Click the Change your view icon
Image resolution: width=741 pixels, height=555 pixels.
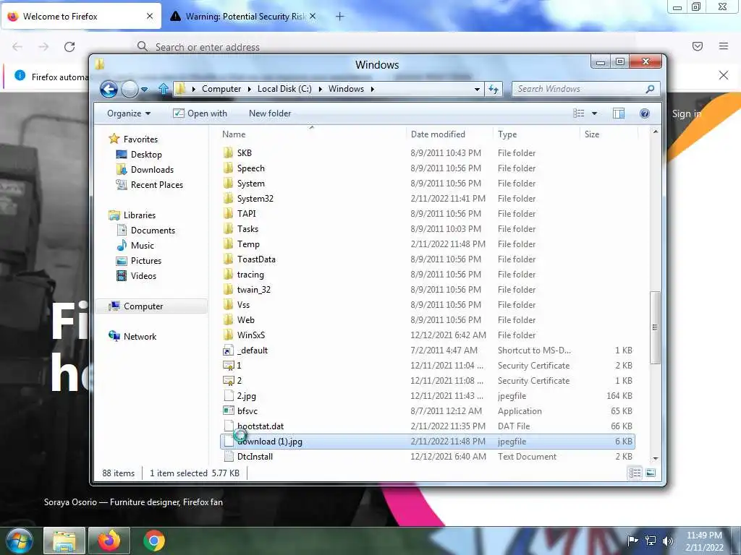[x=578, y=113]
